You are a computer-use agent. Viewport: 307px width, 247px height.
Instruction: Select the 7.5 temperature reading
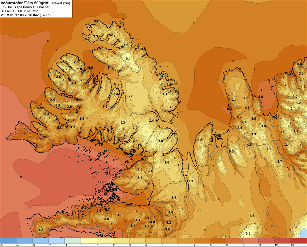pos(105,106)
